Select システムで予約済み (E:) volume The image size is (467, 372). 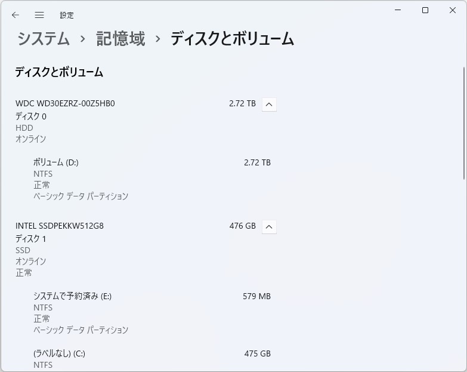tap(72, 296)
